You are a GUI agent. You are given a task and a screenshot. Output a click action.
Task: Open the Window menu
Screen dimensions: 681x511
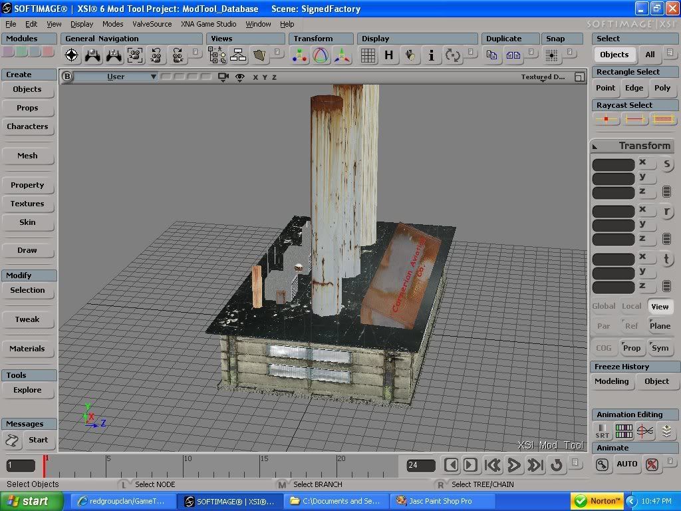(x=258, y=24)
